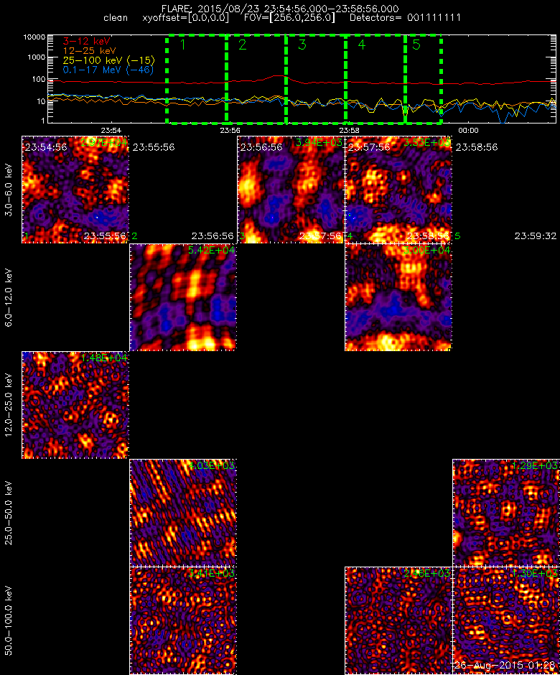Select the 6.0-12.0 keV image labeled 3.00E+04
This screenshot has width=560, height=675.
pos(398,297)
